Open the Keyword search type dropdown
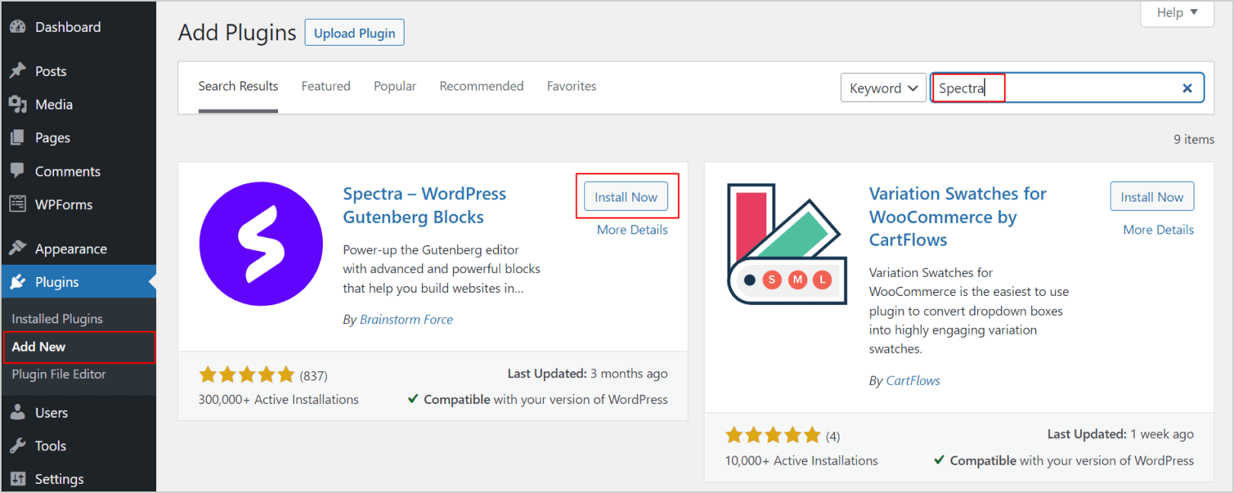Screen dimensions: 1234x493 click(883, 88)
